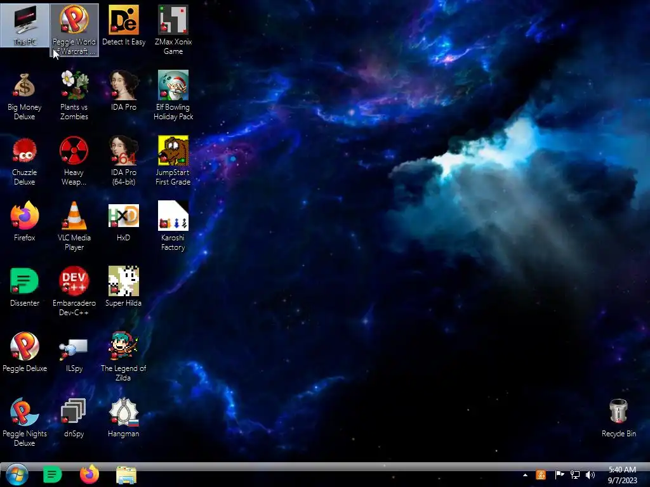Click Embarcadero Dev-C++ shortcut

point(74,292)
